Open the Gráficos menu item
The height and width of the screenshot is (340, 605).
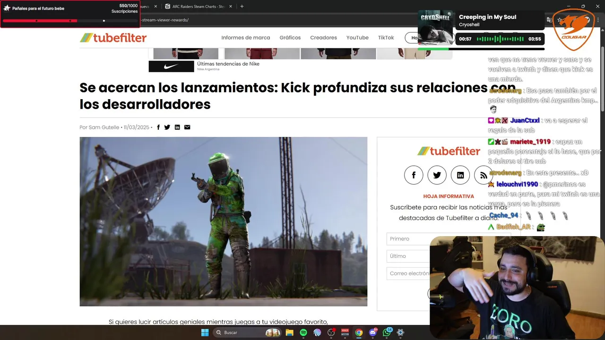click(x=290, y=38)
